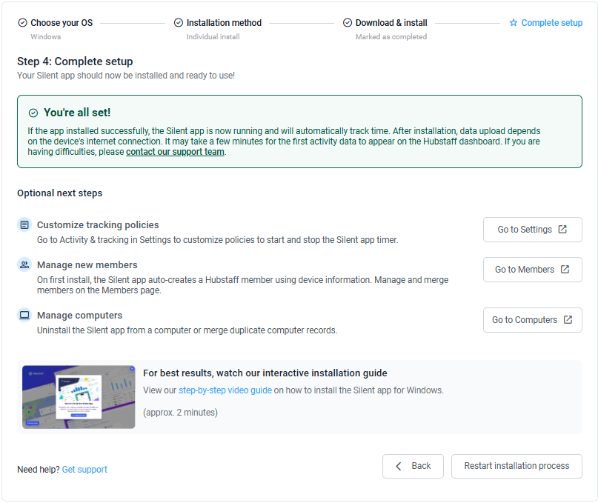
Task: Click the Manage new members people icon
Action: pos(24,264)
